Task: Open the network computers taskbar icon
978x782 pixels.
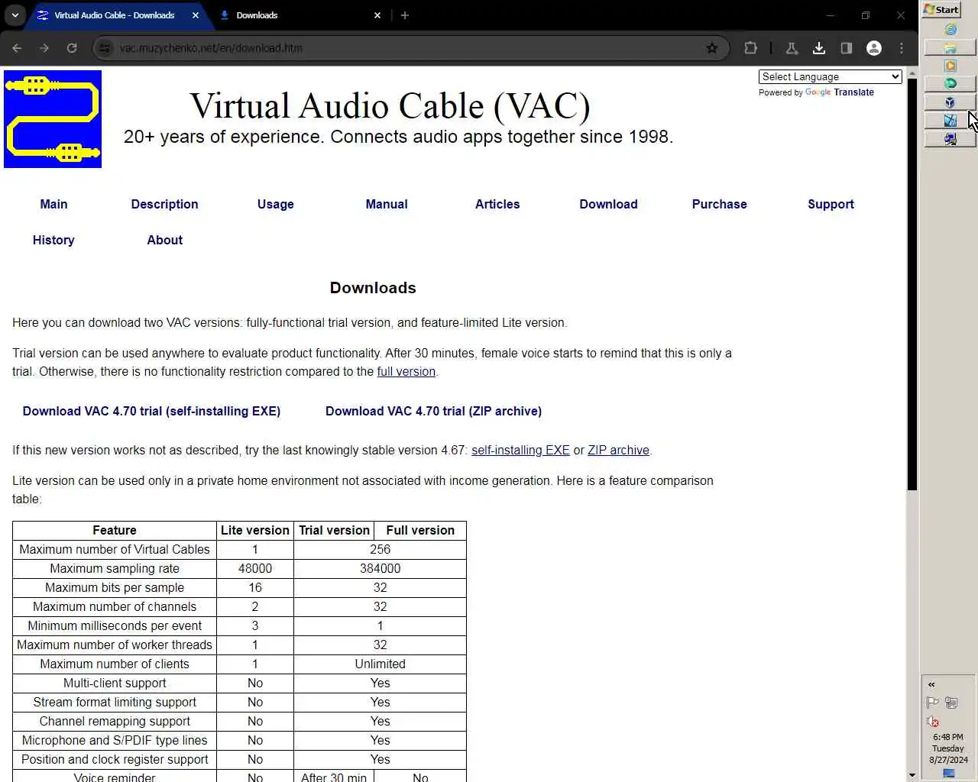Action: (950, 139)
